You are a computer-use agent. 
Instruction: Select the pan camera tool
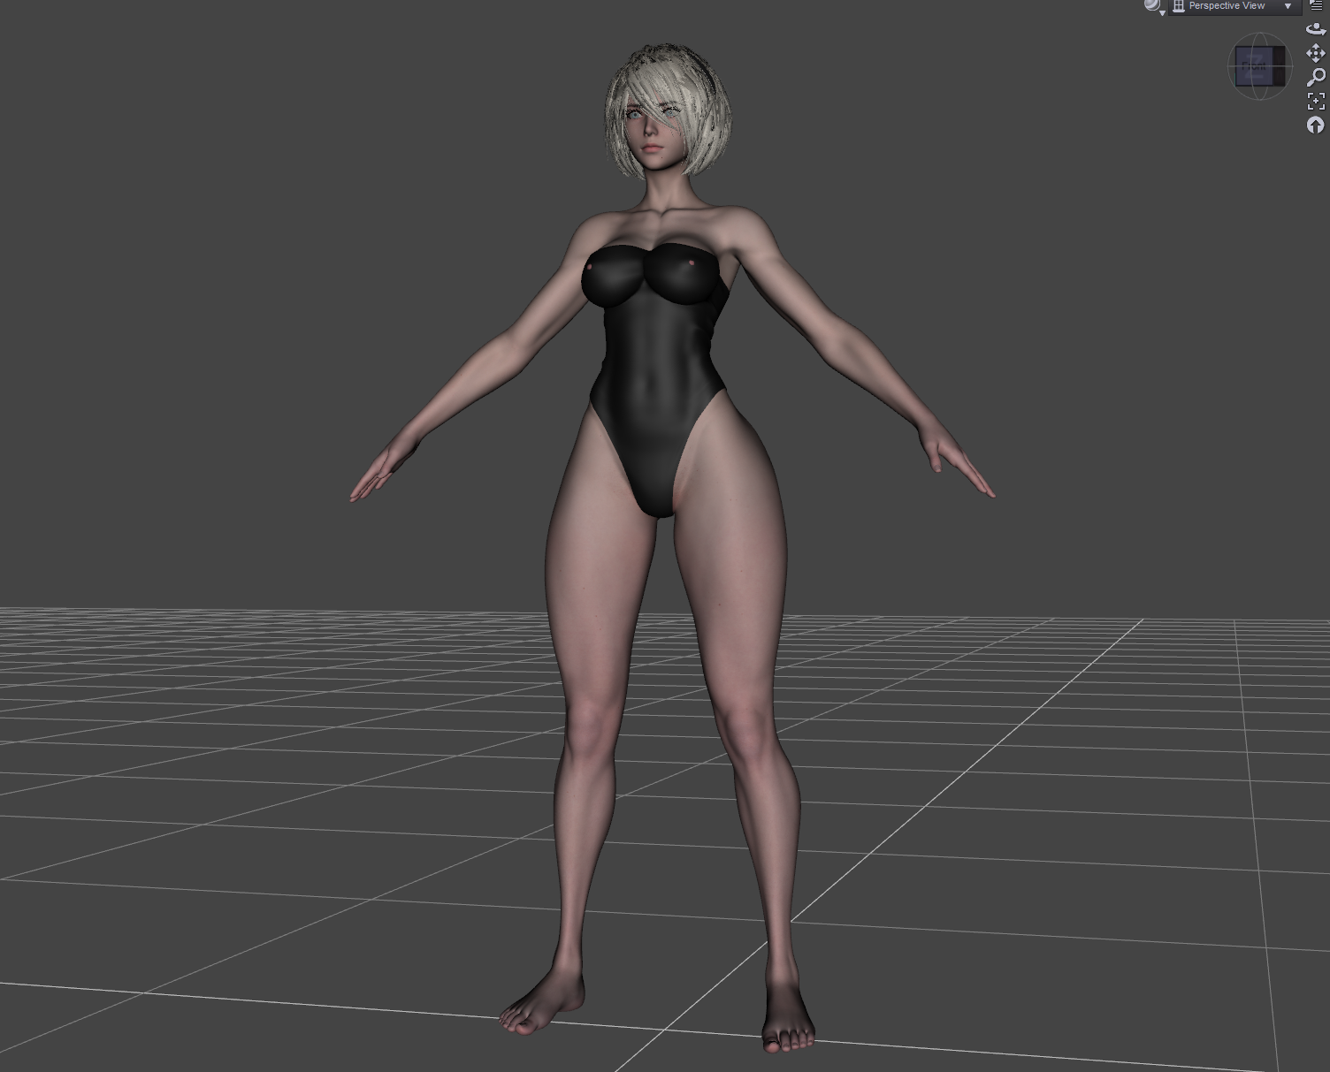pos(1316,53)
